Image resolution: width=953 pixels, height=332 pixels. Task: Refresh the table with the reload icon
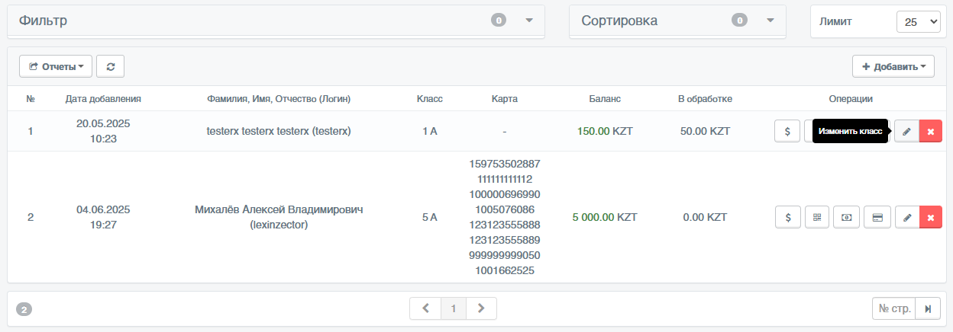111,66
